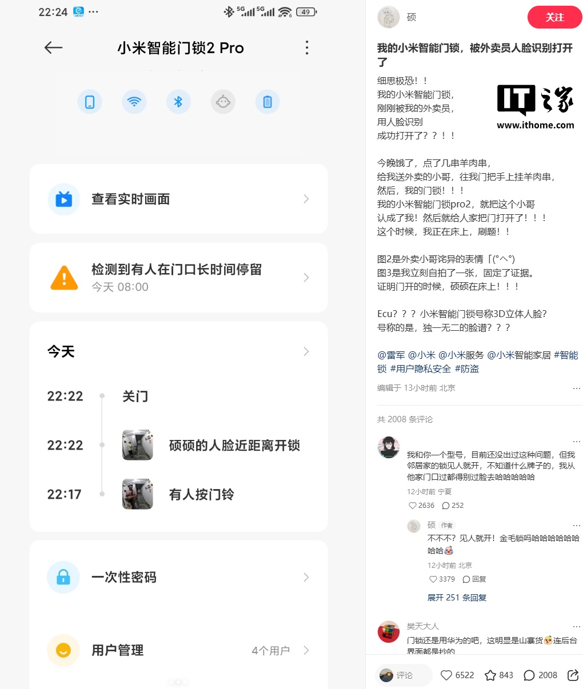Open the three-dot menu on door lock page

tap(307, 47)
